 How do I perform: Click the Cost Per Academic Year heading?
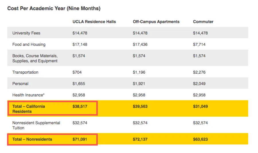pos(54,9)
